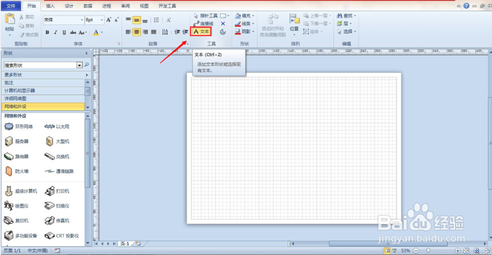
Task: Toggle align text left
Action: 128,32
